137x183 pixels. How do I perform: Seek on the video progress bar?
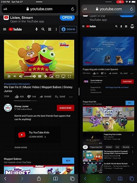(x=39, y=72)
